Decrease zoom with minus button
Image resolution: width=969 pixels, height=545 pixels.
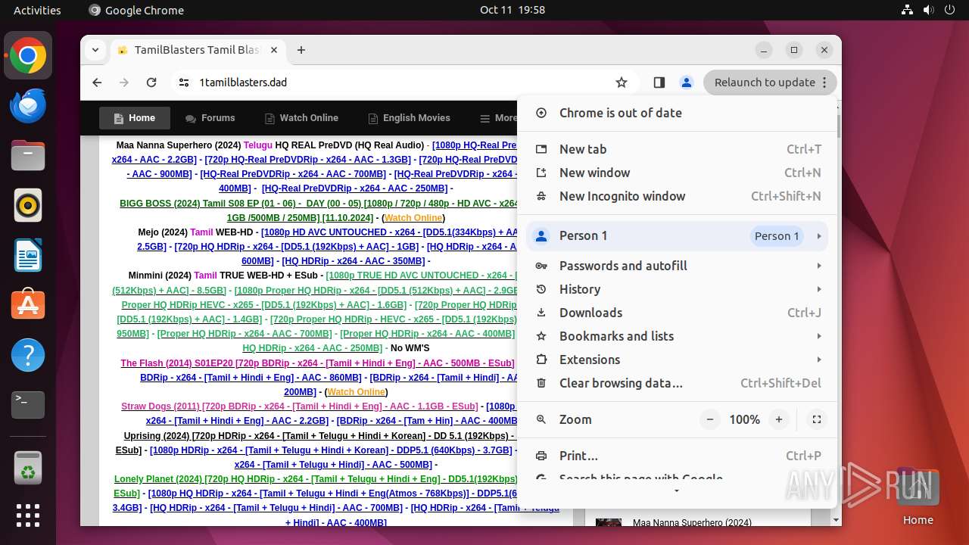click(709, 419)
